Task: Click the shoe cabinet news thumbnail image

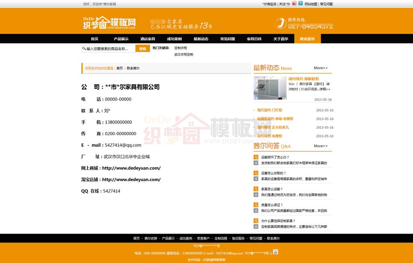Action: 270,88
